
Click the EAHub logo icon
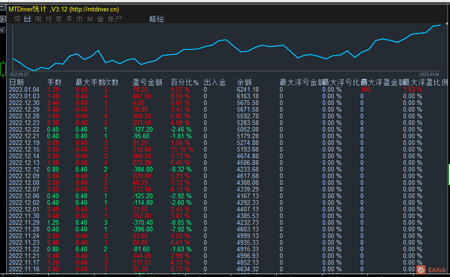click(x=421, y=269)
